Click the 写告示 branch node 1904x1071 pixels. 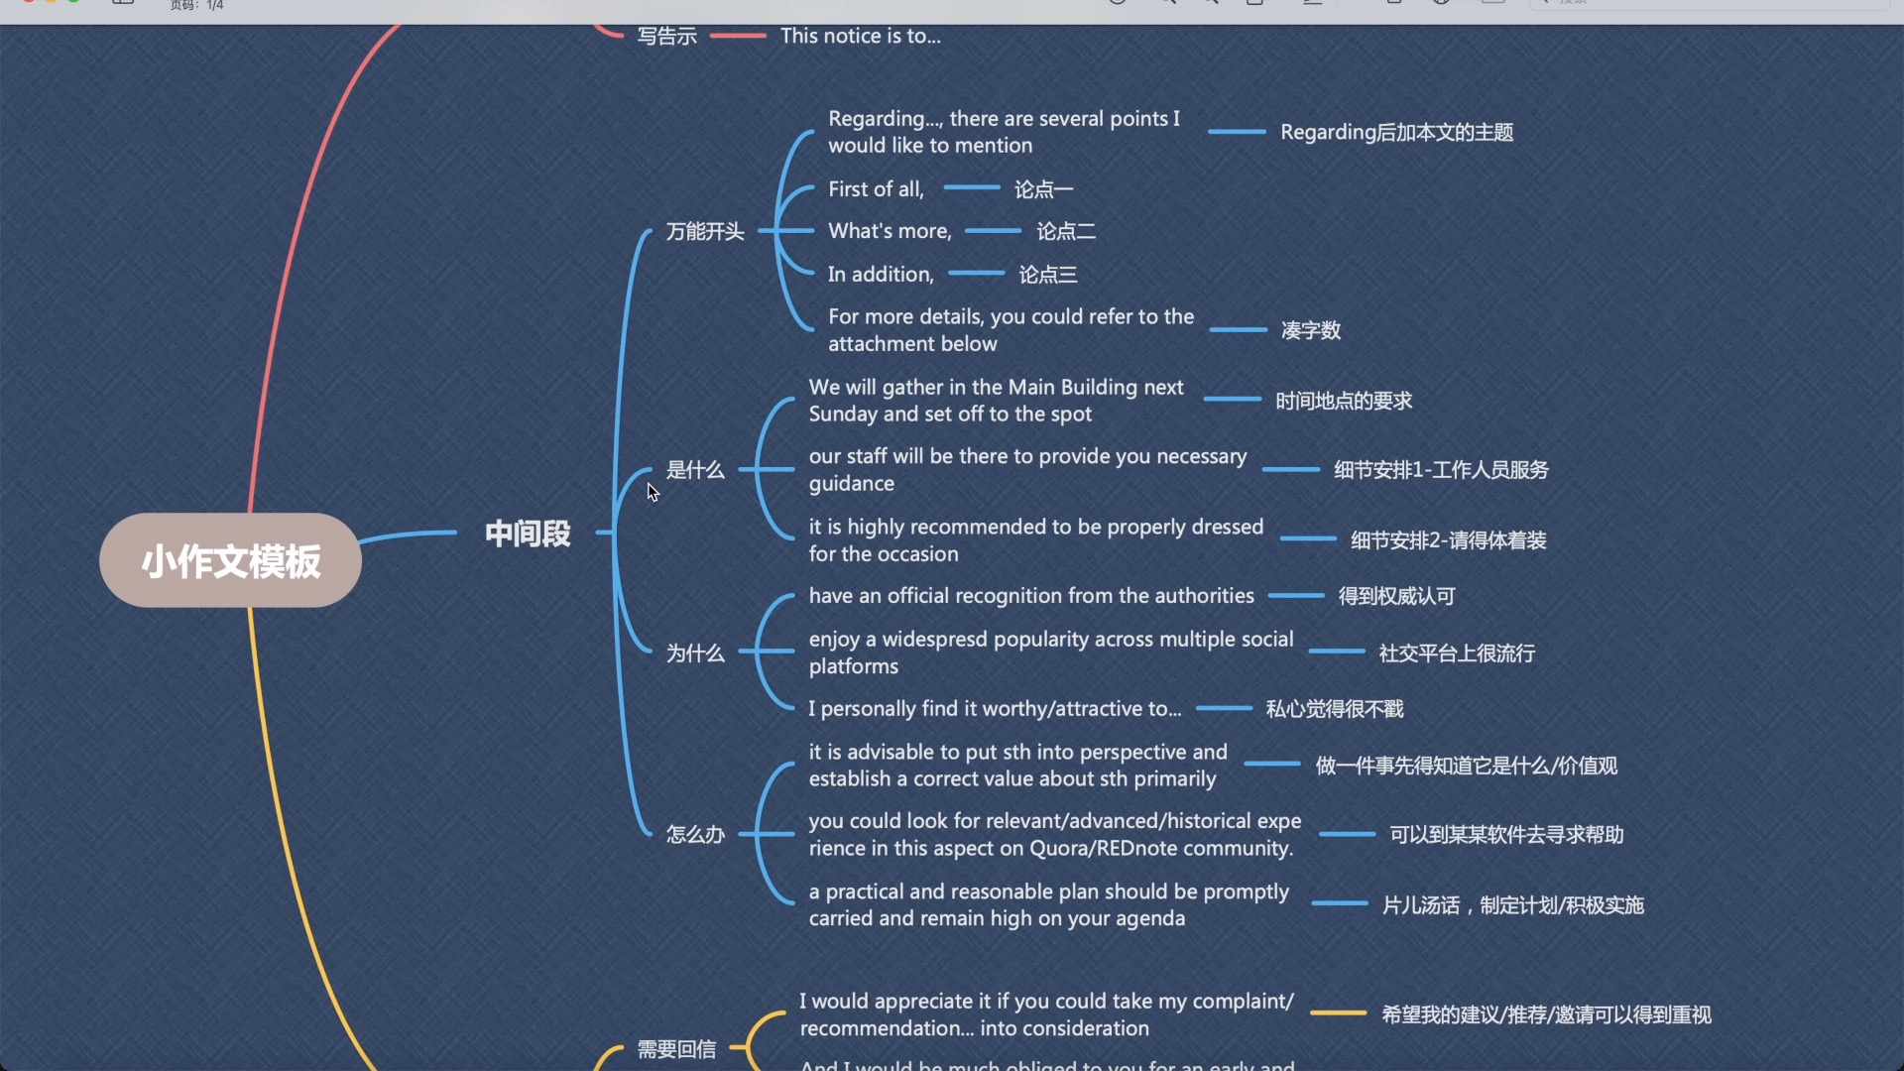click(665, 36)
